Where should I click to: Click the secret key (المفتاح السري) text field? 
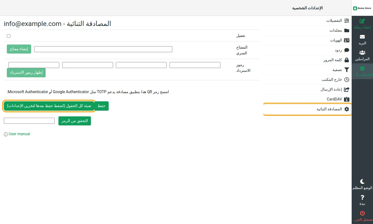click(x=103, y=49)
